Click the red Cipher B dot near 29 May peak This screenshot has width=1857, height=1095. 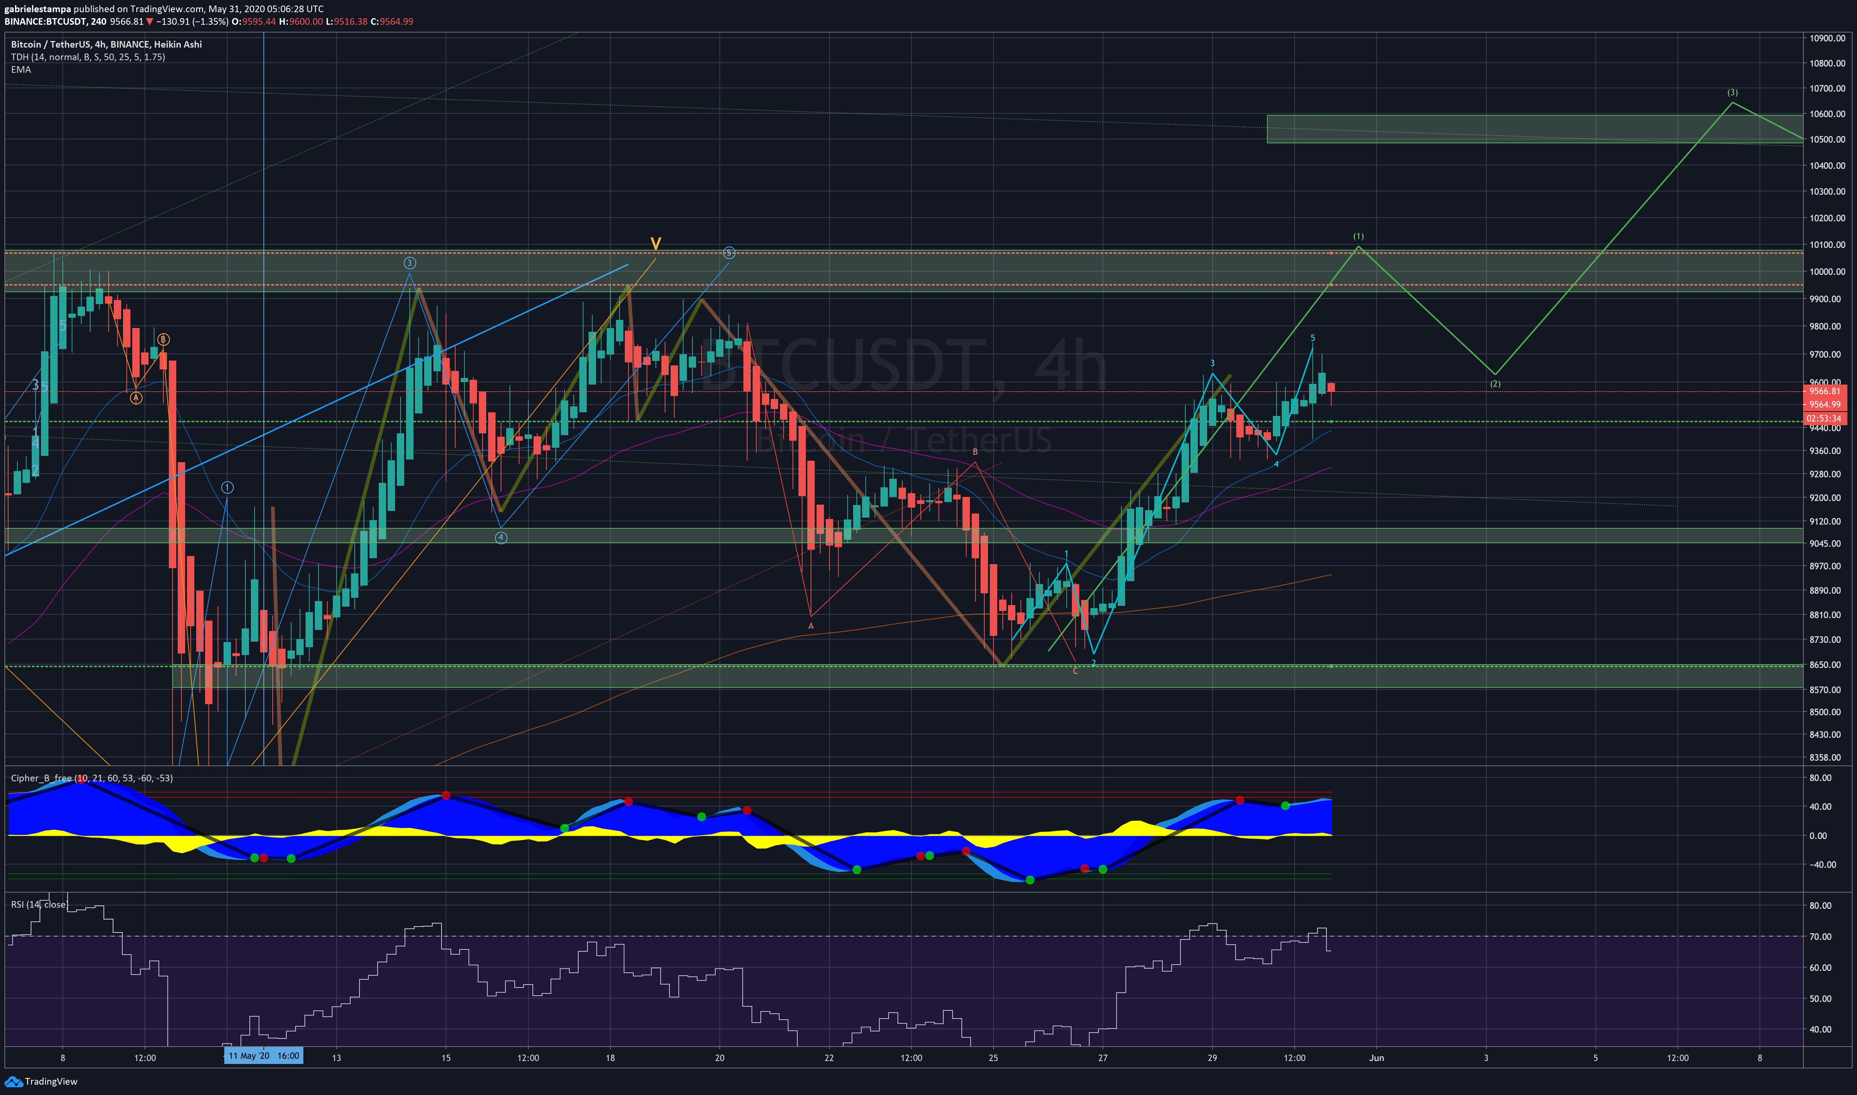click(x=1240, y=800)
